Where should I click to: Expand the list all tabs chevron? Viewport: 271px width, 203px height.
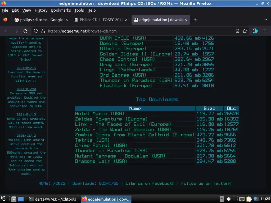[x=266, y=20]
